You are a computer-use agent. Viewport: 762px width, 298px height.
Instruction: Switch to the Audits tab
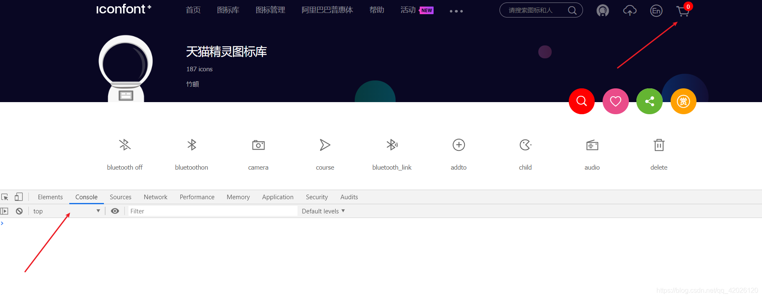point(349,197)
